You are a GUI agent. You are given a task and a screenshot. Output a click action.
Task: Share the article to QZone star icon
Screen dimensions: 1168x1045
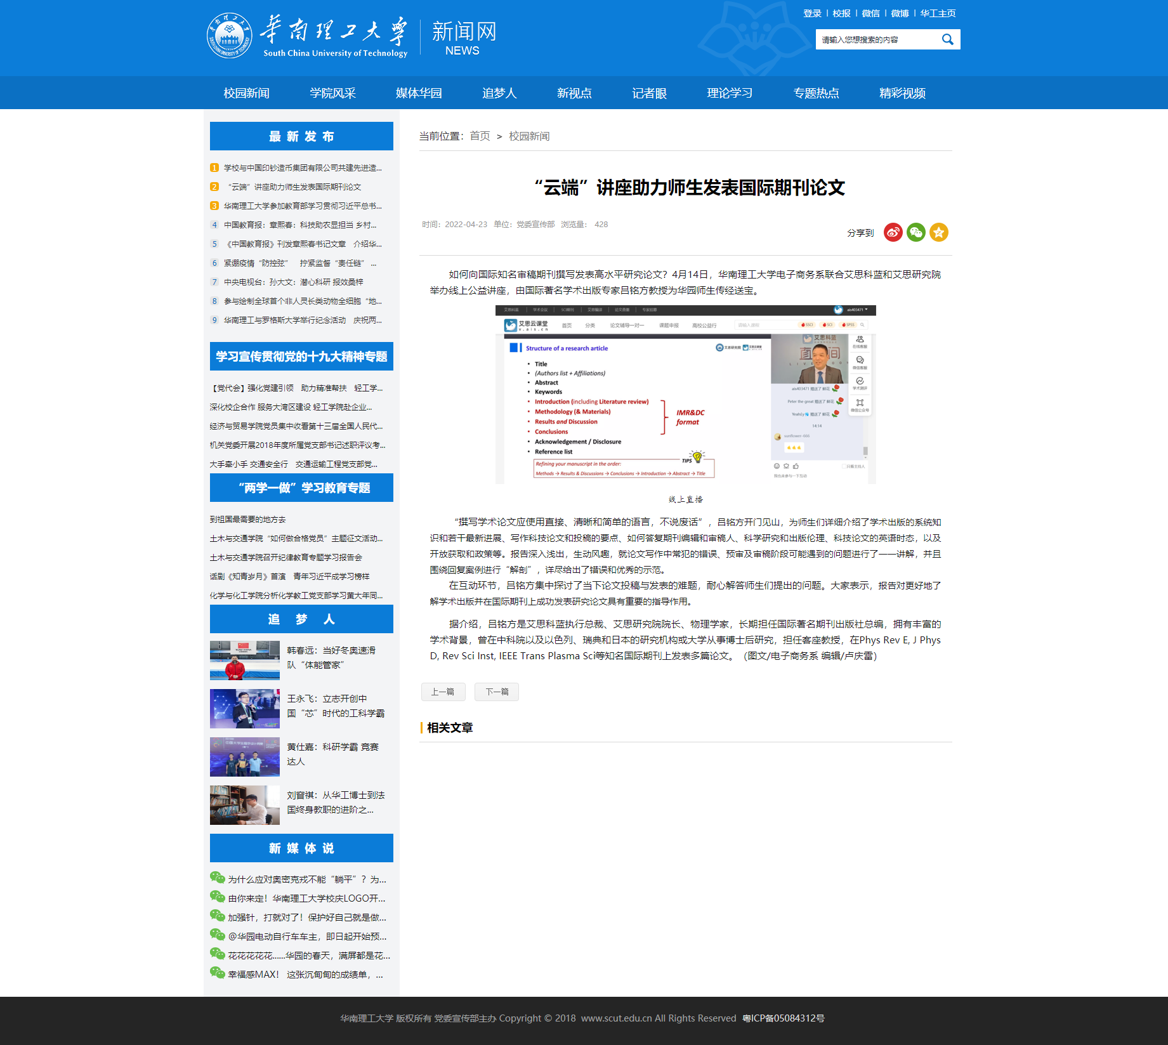[x=939, y=232]
